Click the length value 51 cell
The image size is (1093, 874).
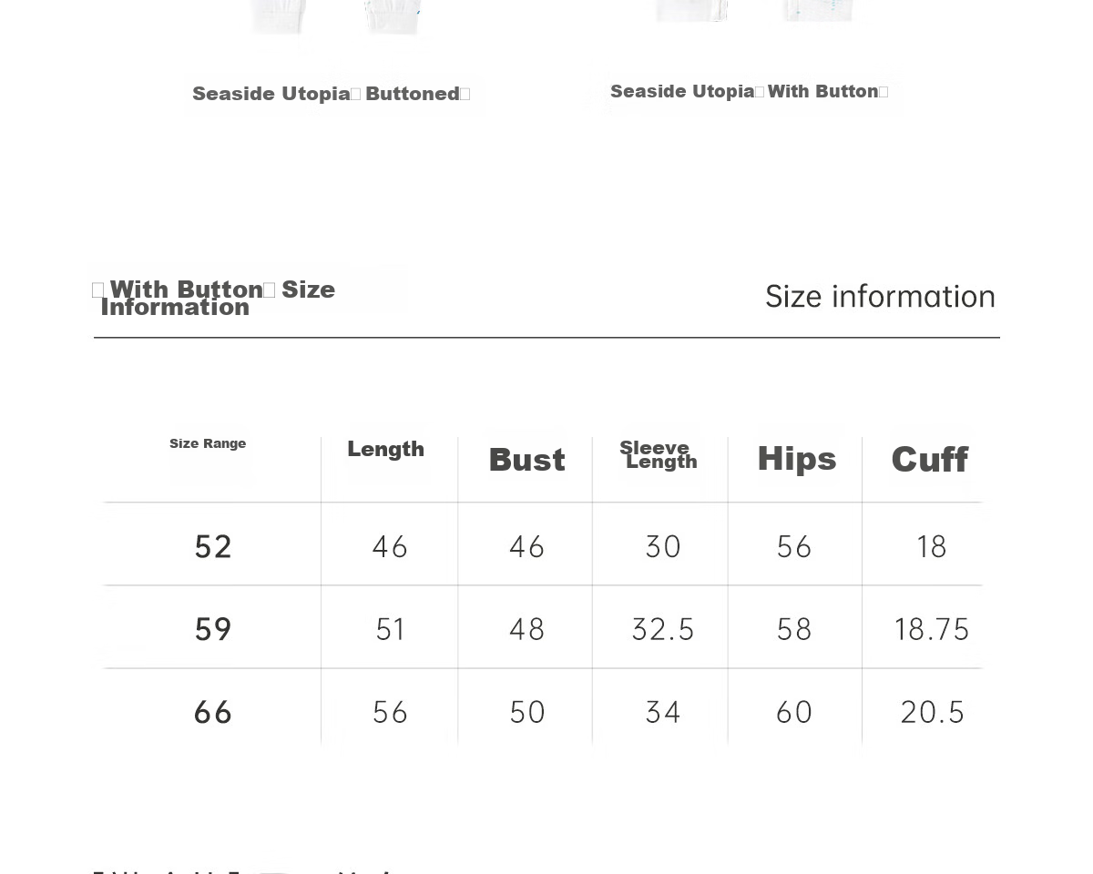point(391,629)
